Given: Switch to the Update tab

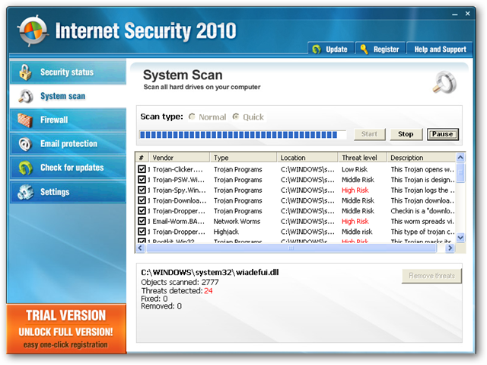Looking at the screenshot, I should (x=331, y=49).
